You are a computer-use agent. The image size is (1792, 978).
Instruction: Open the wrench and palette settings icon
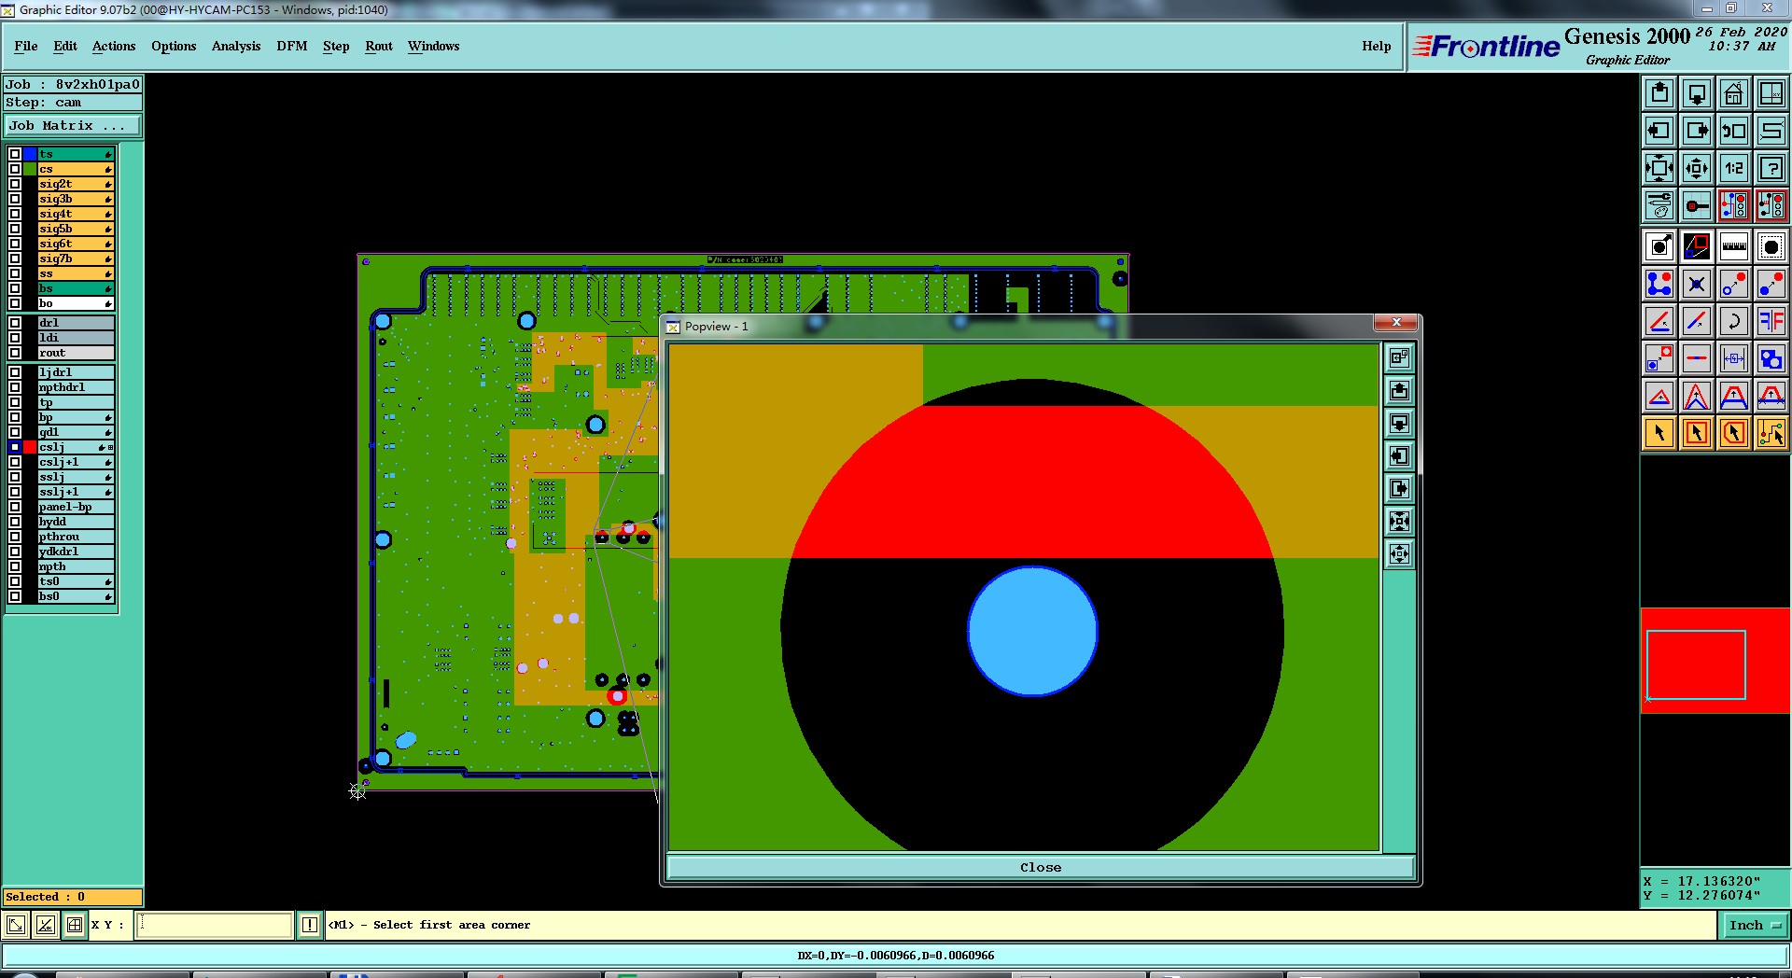point(1659,205)
